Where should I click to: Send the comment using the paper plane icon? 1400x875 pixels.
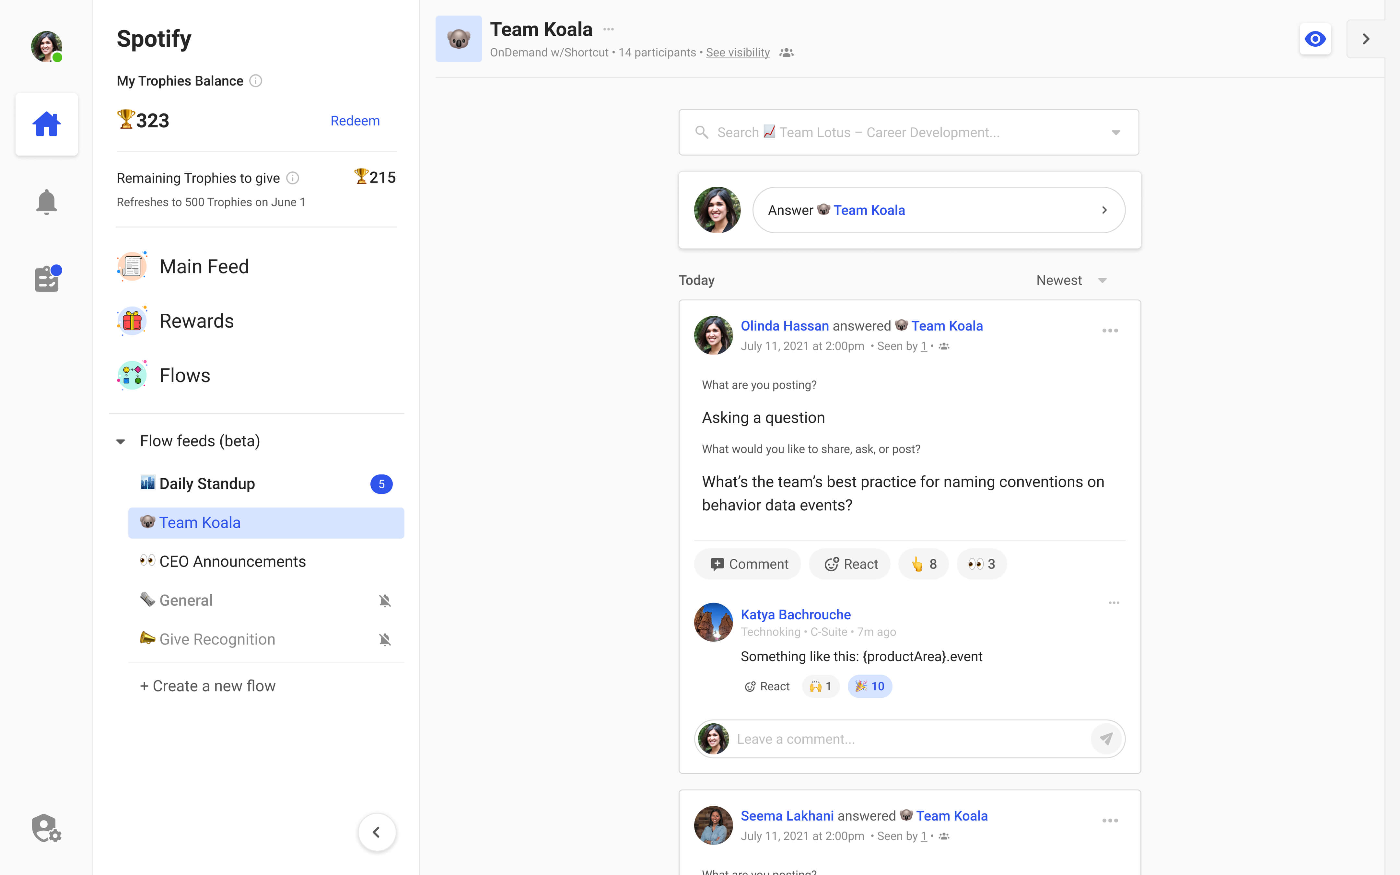[1105, 739]
